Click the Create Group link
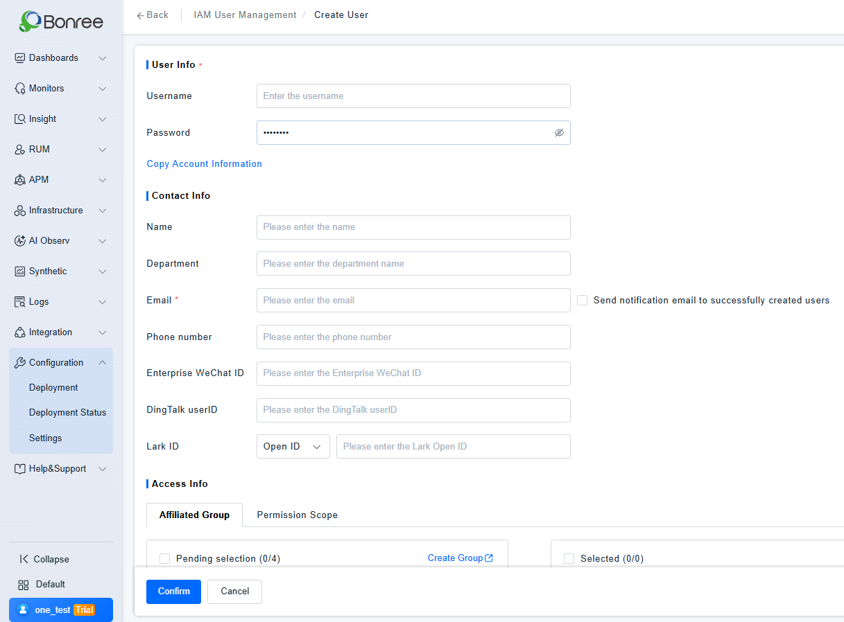Image resolution: width=844 pixels, height=622 pixels. point(455,558)
